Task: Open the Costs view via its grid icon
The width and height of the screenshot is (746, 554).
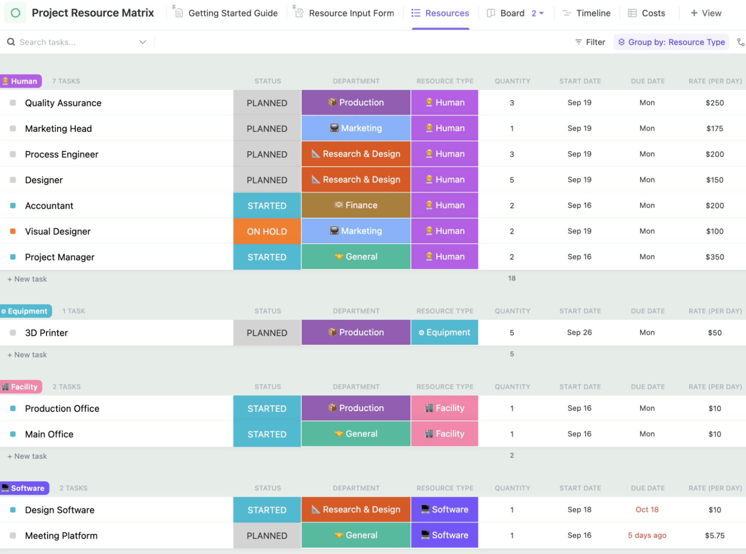Action: coord(632,12)
